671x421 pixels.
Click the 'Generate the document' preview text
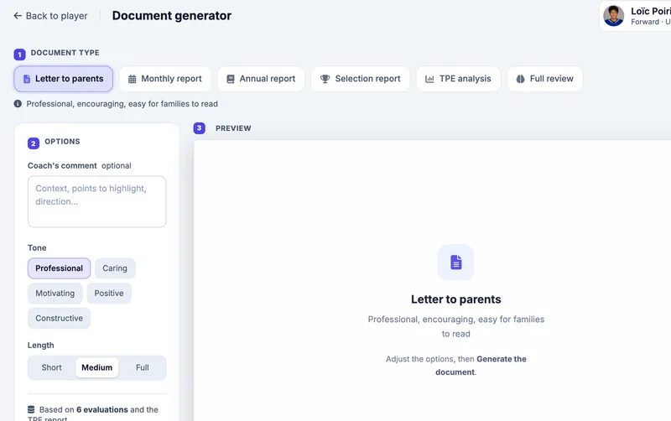[x=481, y=366]
